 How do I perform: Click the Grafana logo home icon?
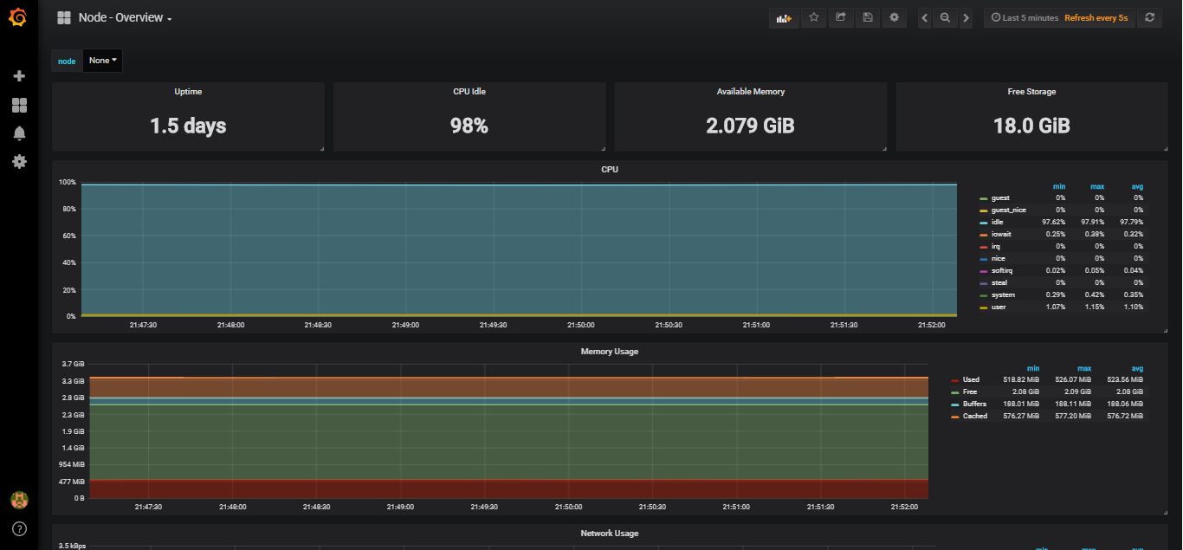click(x=18, y=17)
